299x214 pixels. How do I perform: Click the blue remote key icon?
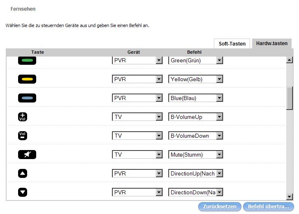point(27,98)
